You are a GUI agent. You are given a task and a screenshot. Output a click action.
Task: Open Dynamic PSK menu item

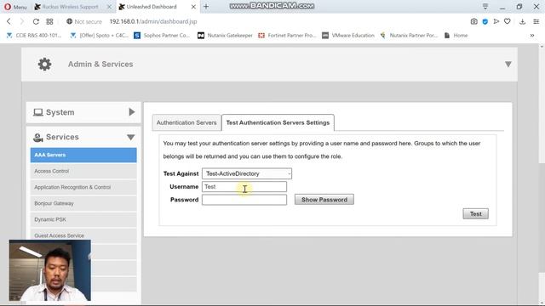(83, 219)
